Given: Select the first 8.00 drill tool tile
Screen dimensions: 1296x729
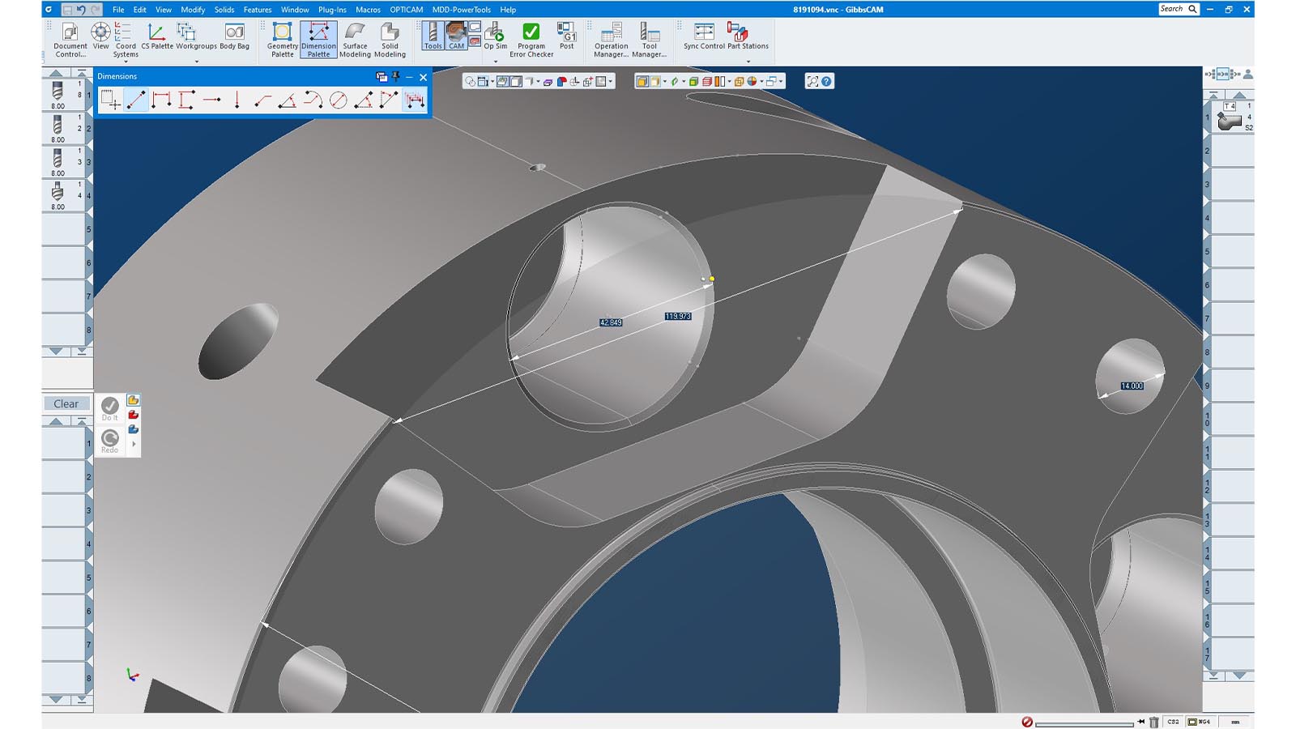Looking at the screenshot, I should point(62,95).
